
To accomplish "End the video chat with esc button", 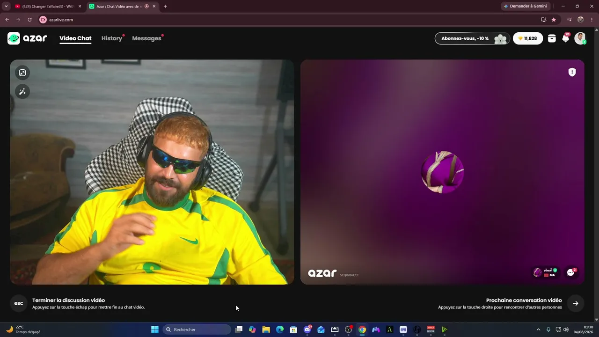I will [19, 303].
